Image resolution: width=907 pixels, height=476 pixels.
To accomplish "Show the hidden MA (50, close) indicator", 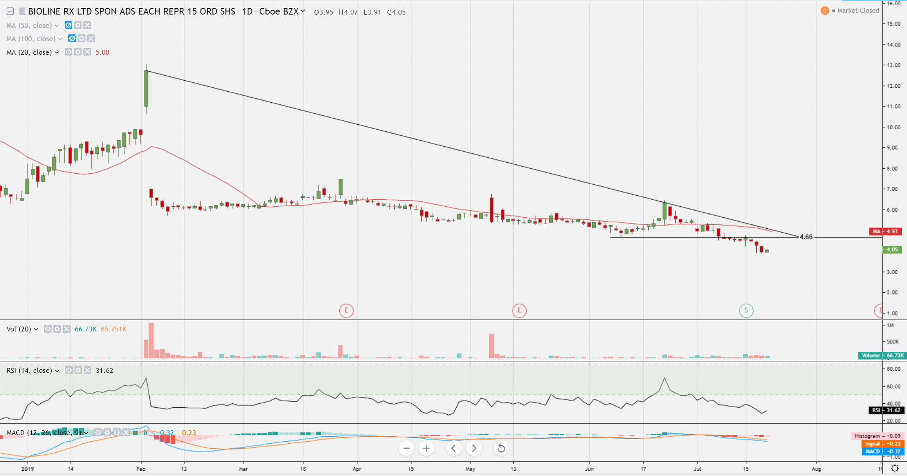I will (68, 26).
